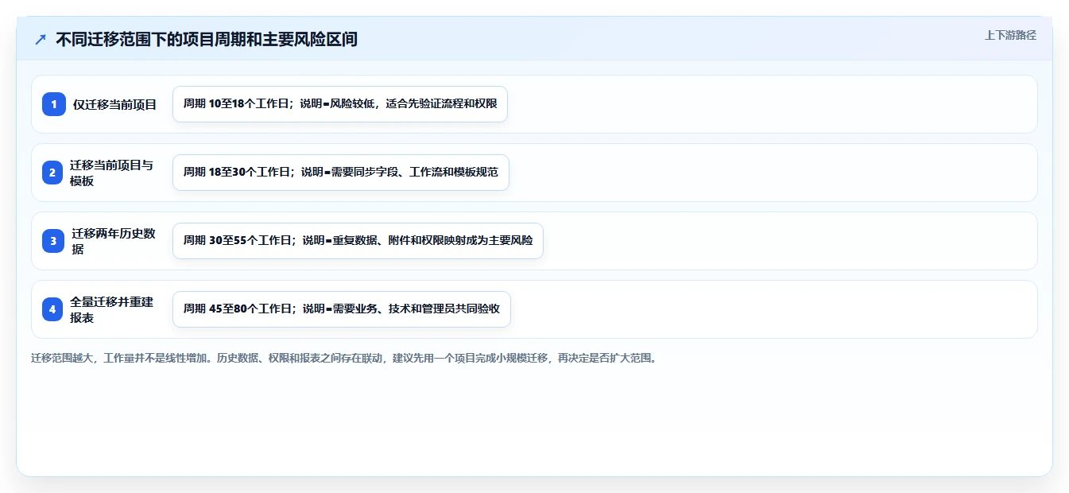This screenshot has width=1069, height=493.
Task: Select the 仅迁移当前项目 label
Action: click(115, 105)
